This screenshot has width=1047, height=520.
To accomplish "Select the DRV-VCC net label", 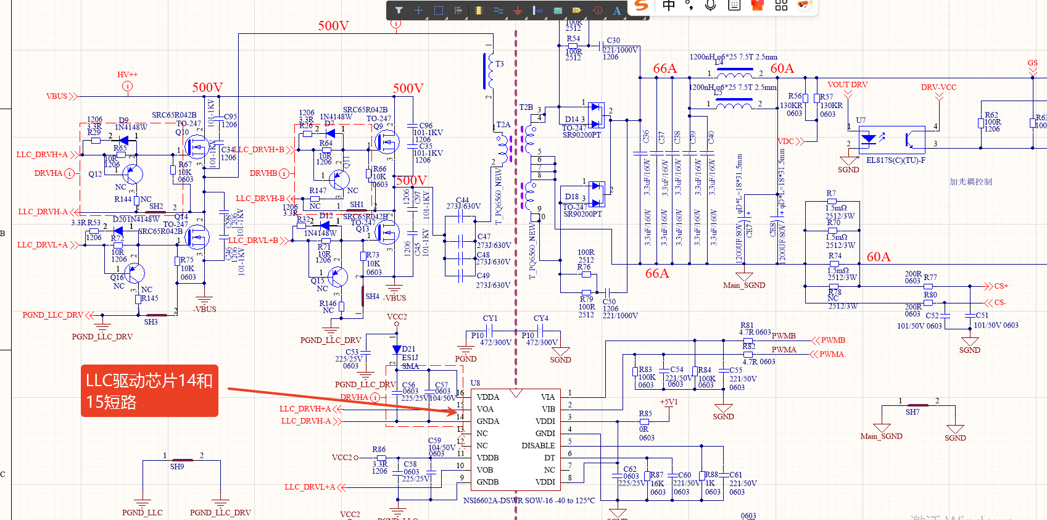I will pyautogui.click(x=938, y=87).
